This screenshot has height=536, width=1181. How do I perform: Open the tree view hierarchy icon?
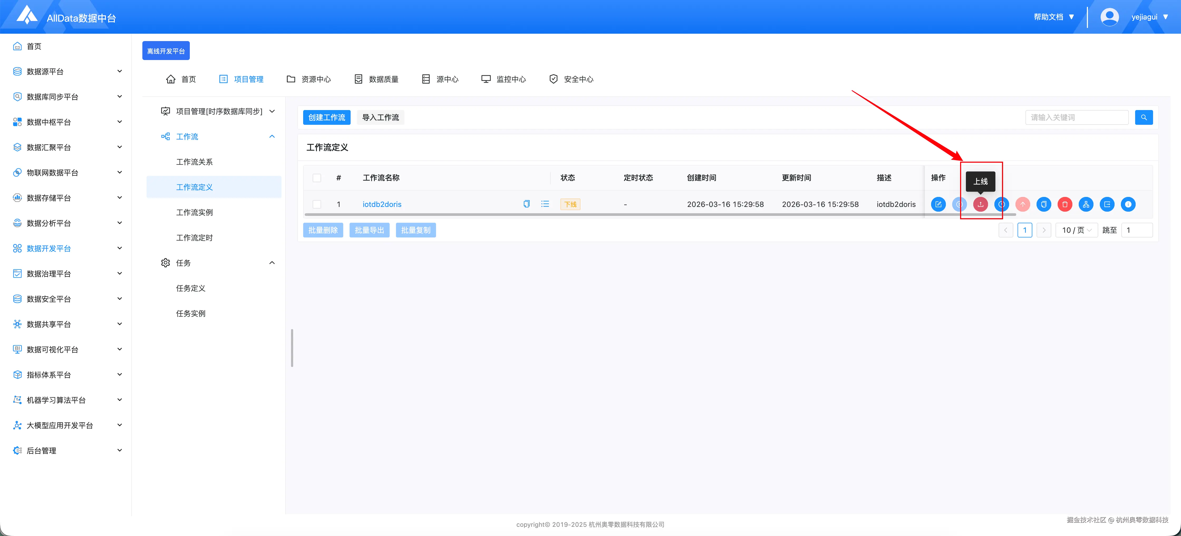(x=1086, y=204)
